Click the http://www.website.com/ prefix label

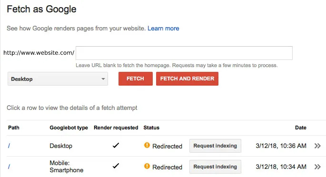[39, 53]
